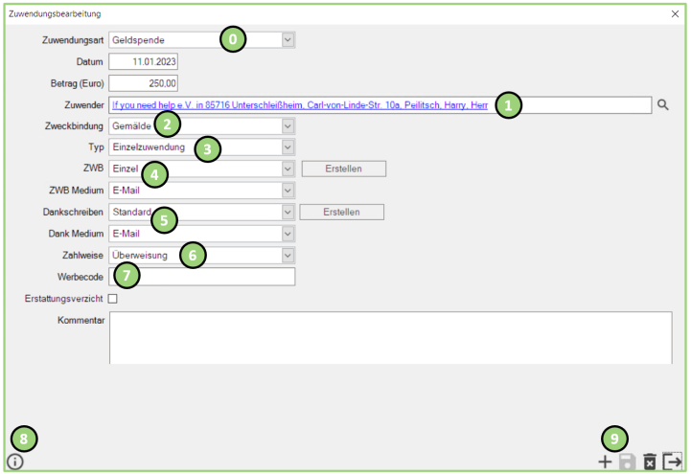Viewport: 691px width, 474px height.
Task: Toggle the Erstattungsverzicht checkbox
Action: tap(113, 299)
